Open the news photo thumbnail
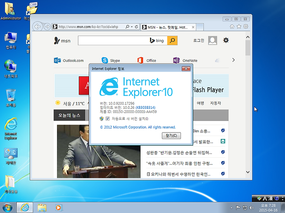 (99, 151)
